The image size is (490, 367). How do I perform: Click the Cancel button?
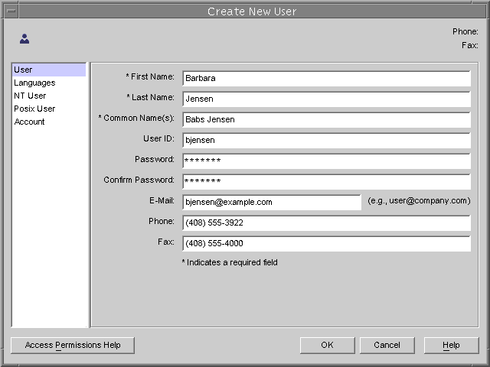tap(387, 345)
